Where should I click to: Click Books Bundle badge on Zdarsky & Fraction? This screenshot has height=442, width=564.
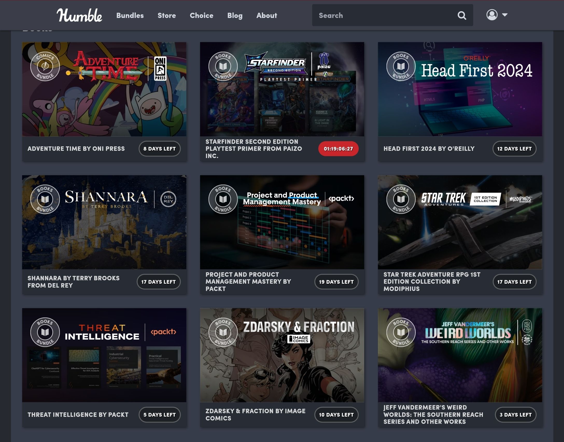pyautogui.click(x=223, y=332)
